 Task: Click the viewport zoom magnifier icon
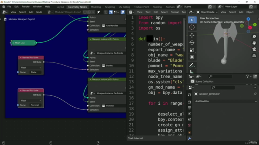pos(254,37)
